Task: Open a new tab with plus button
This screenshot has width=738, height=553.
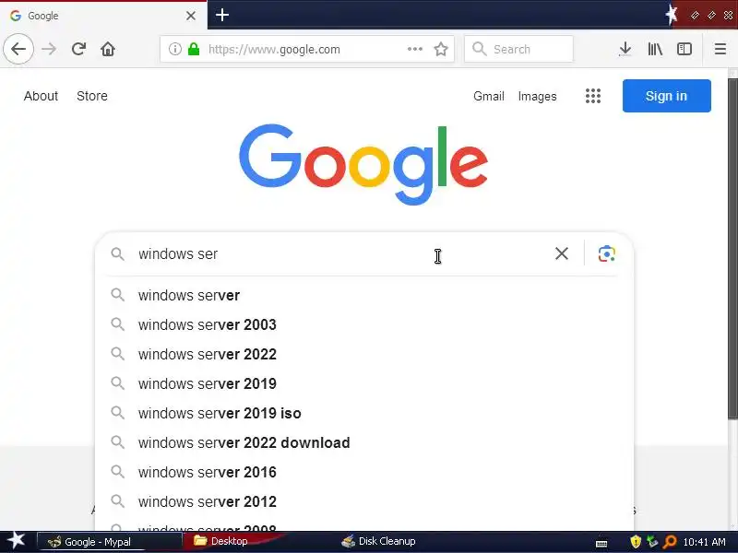Action: (222, 15)
